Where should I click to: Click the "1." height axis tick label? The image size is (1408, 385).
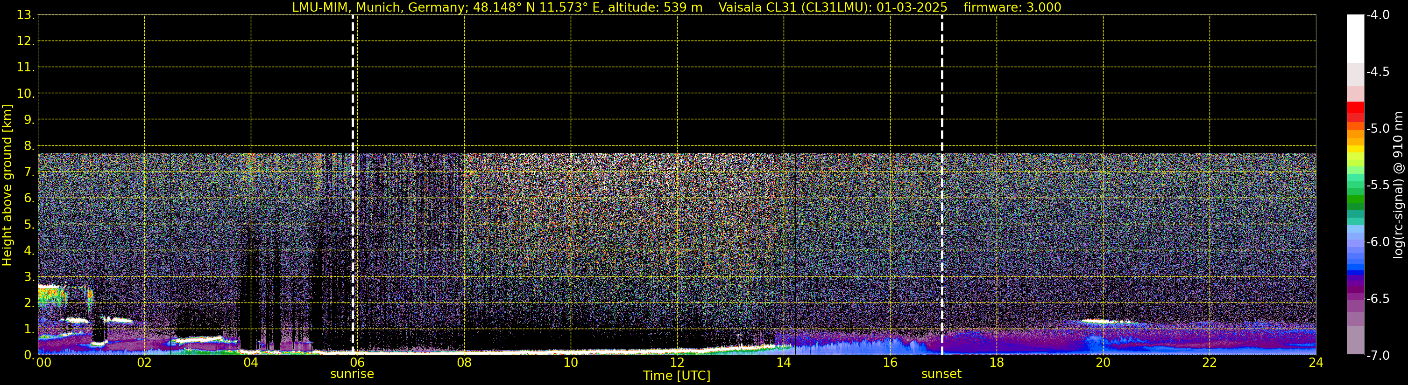[x=29, y=330]
